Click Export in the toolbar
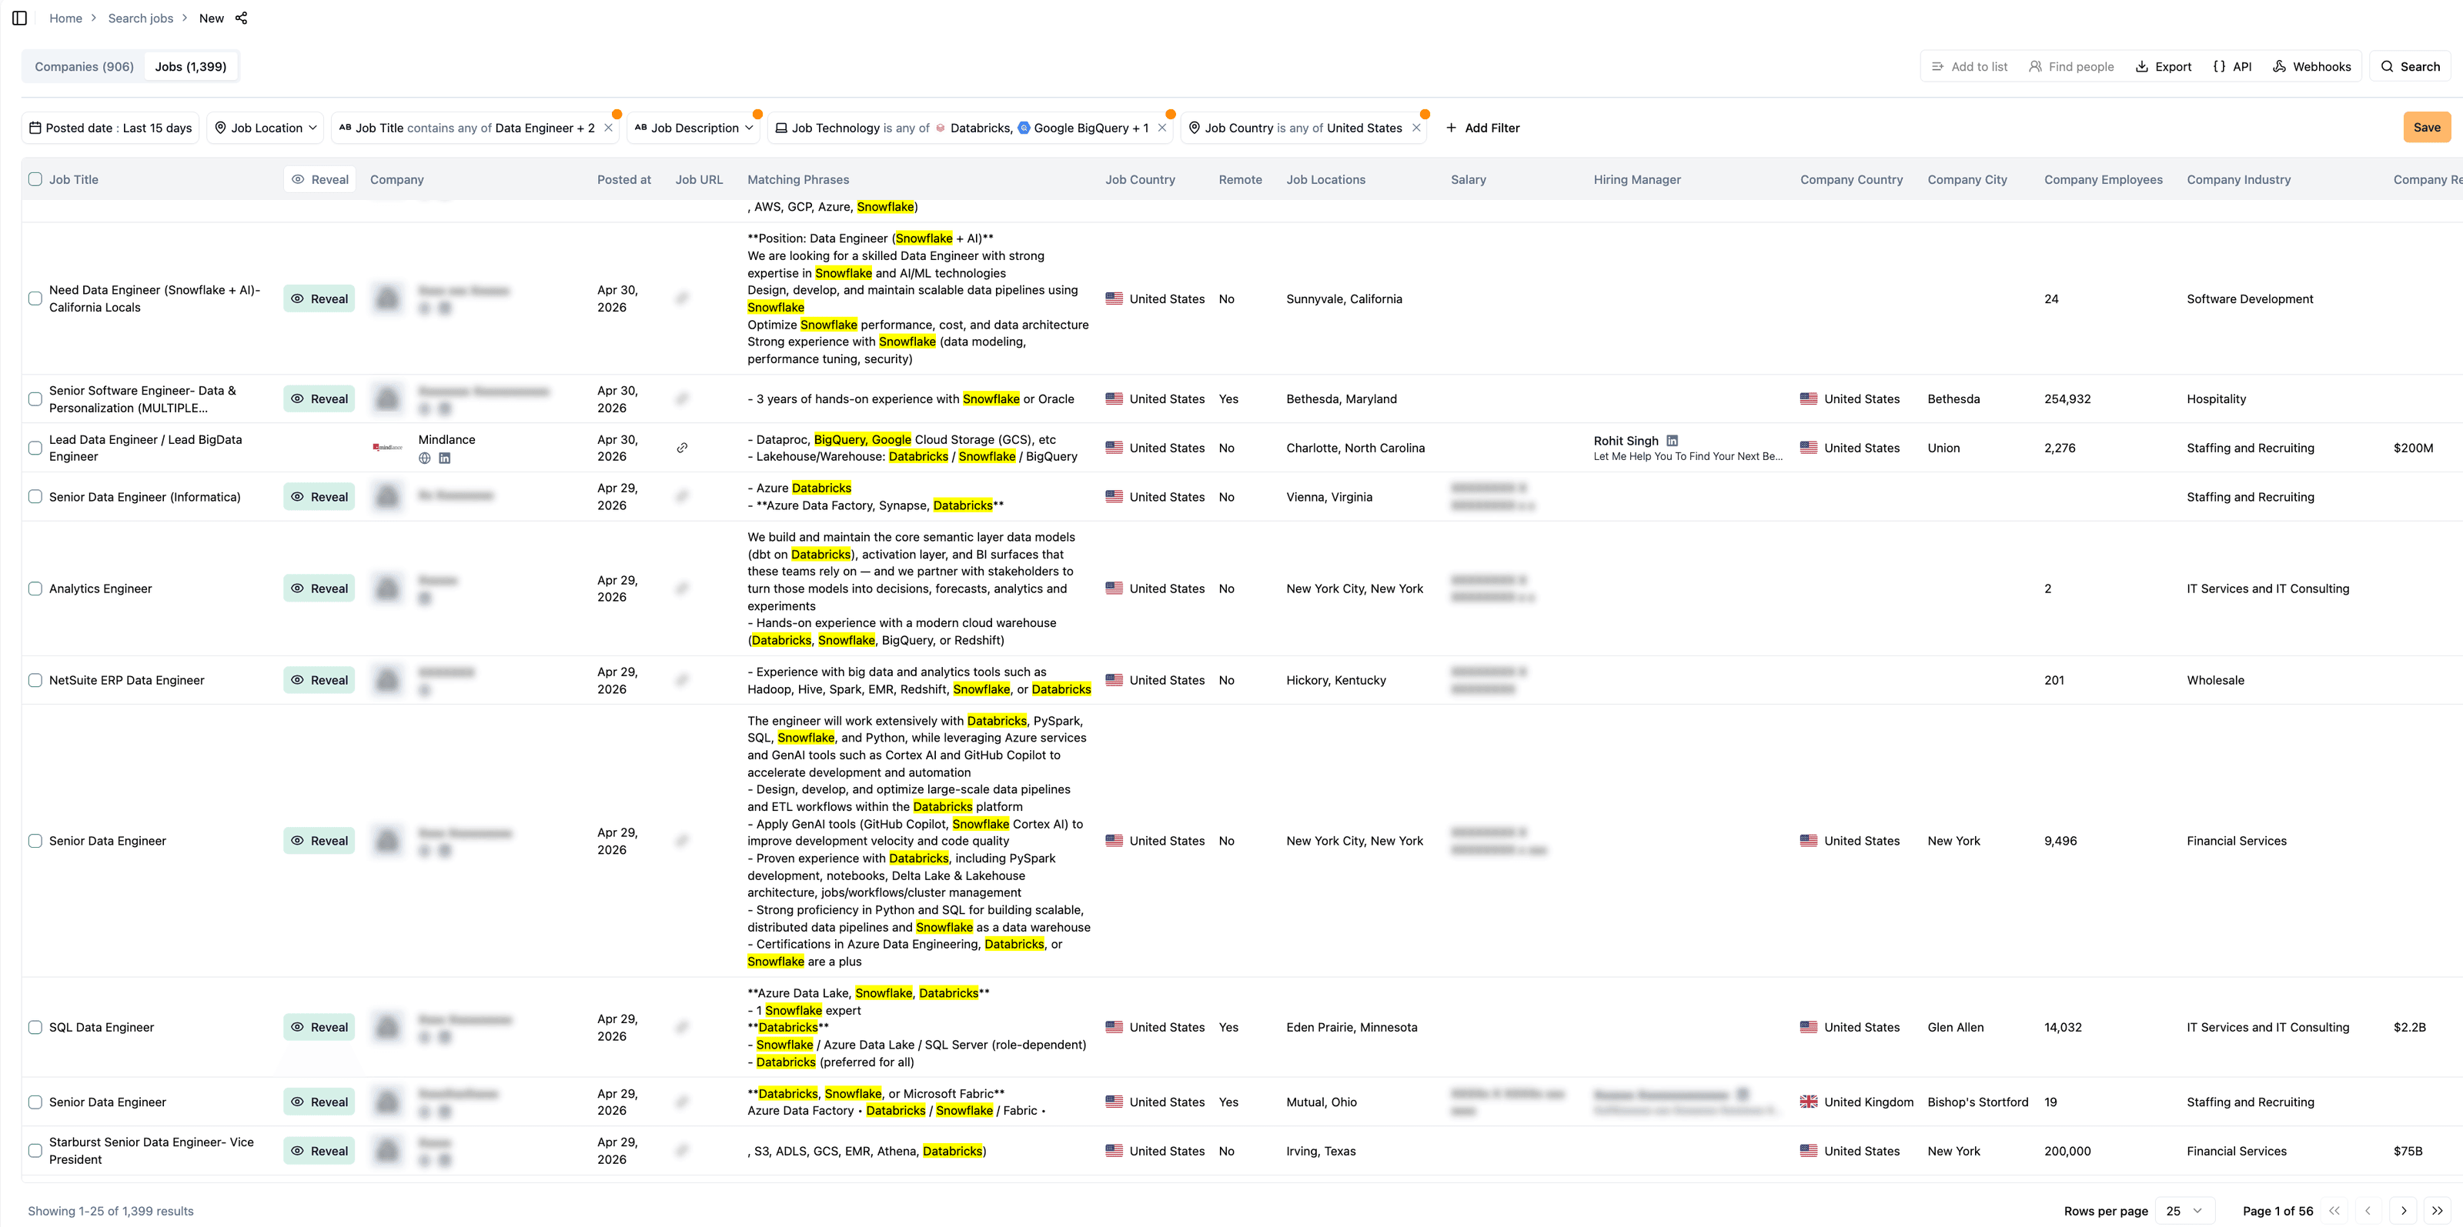Image resolution: width=2463 pixels, height=1227 pixels. pyautogui.click(x=2164, y=67)
